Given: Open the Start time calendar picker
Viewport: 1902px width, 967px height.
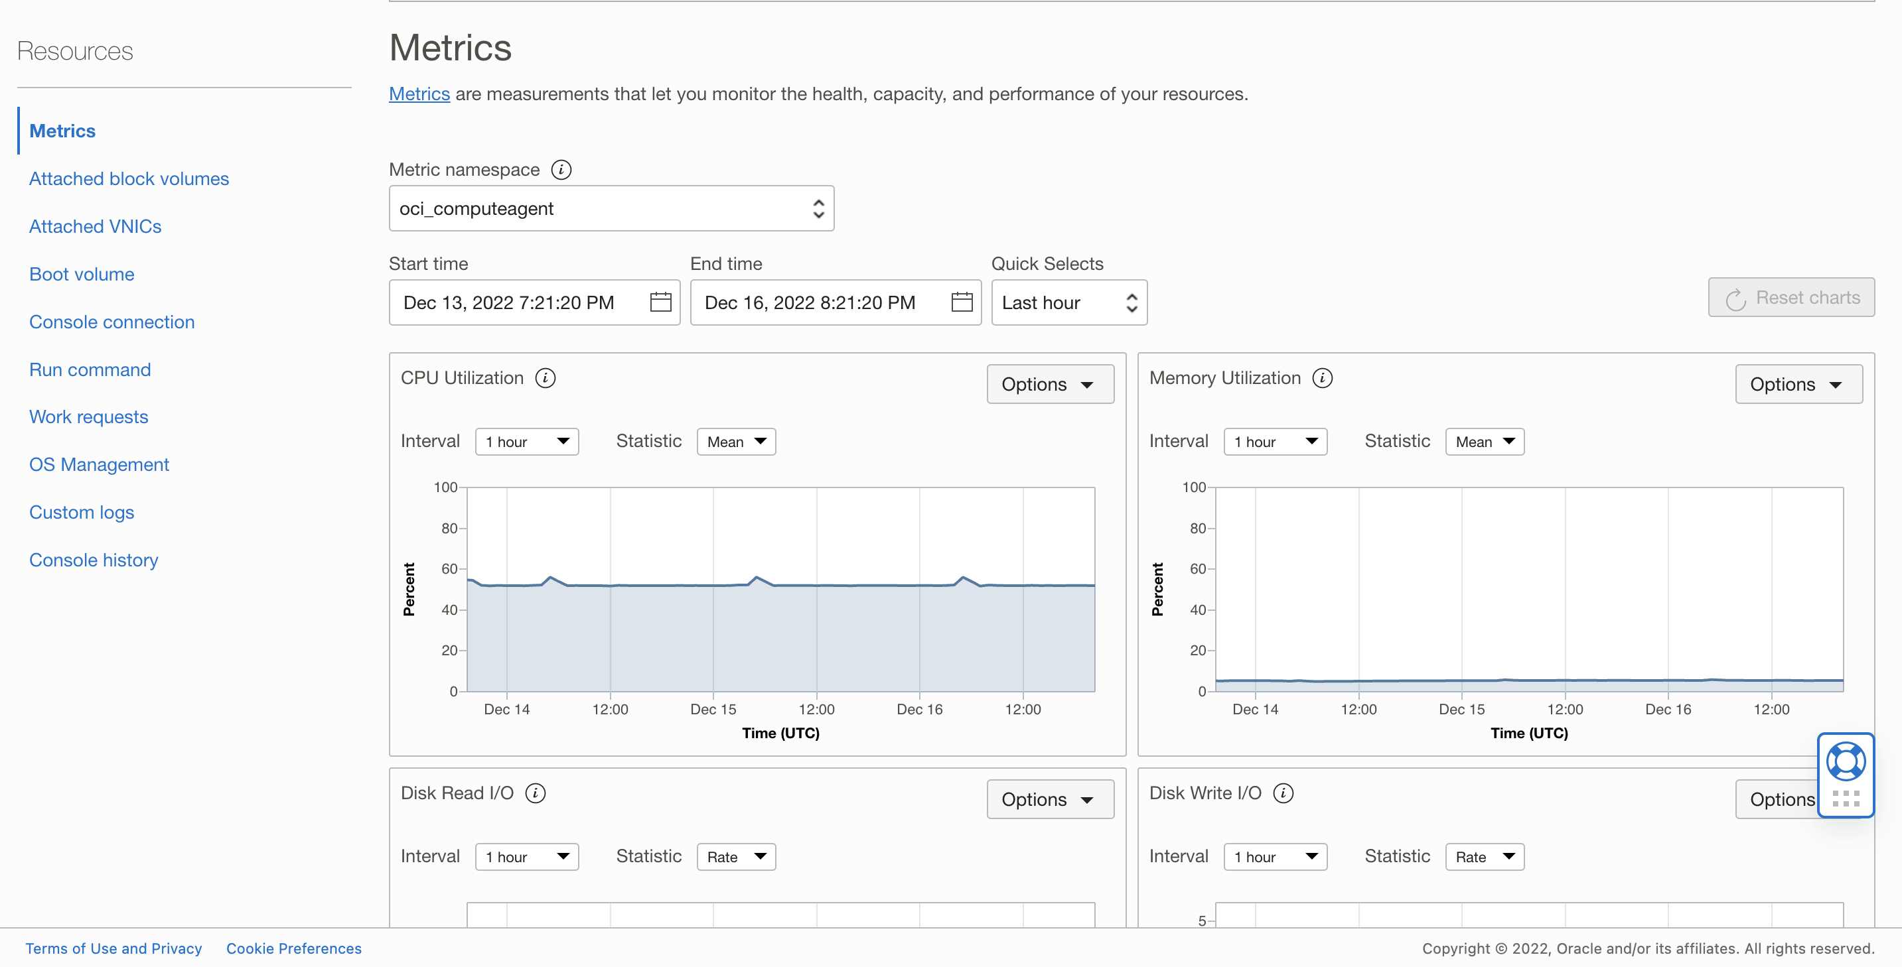Looking at the screenshot, I should click(660, 302).
